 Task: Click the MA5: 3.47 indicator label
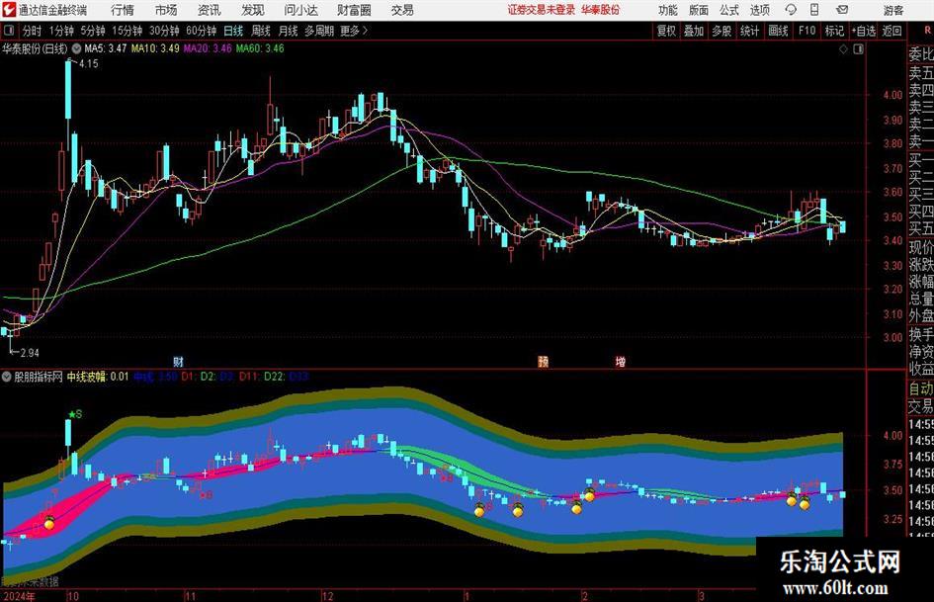(x=106, y=48)
